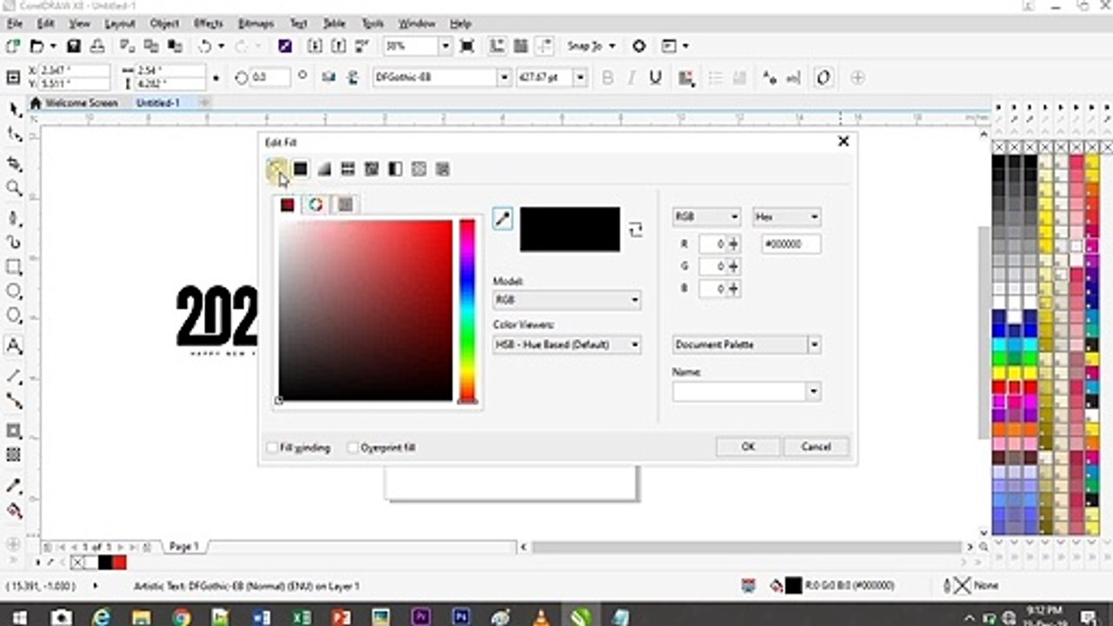Viewport: 1113px width, 626px height.
Task: Click the color eyedropper button
Action: tap(503, 219)
